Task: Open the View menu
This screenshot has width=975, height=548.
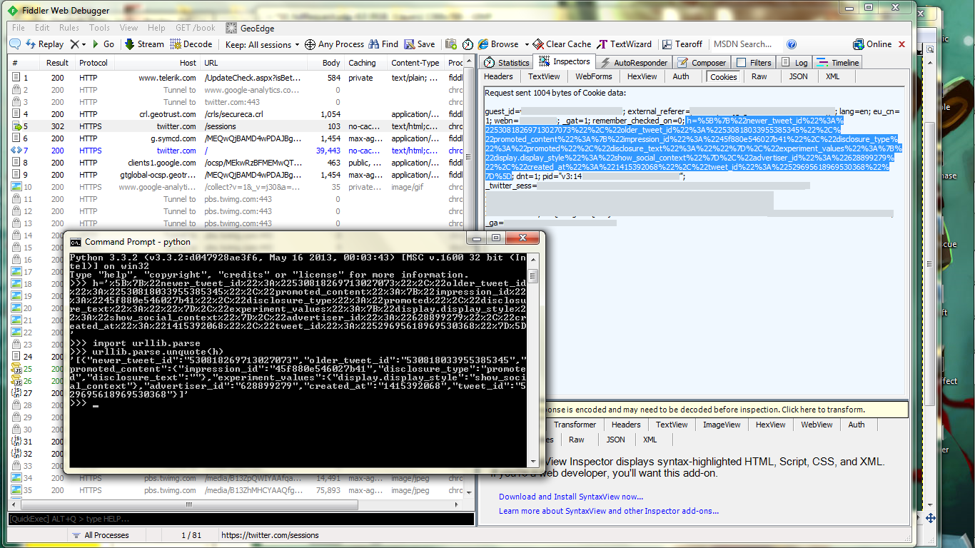Action: (129, 28)
